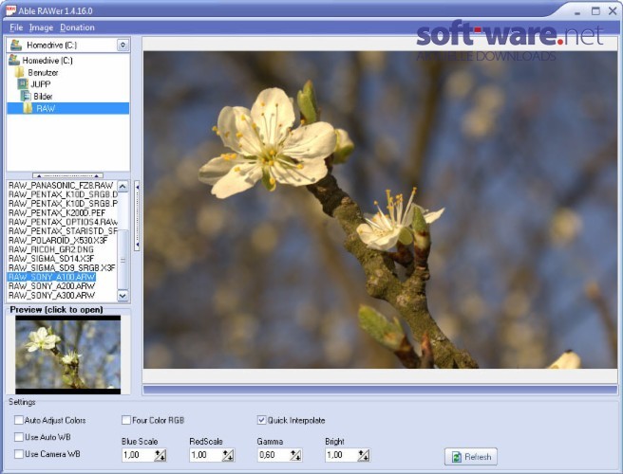Screen dimensions: 623x474
Task: Select Homedrive (C:) drive icon in folder tree
Action: click(x=14, y=61)
